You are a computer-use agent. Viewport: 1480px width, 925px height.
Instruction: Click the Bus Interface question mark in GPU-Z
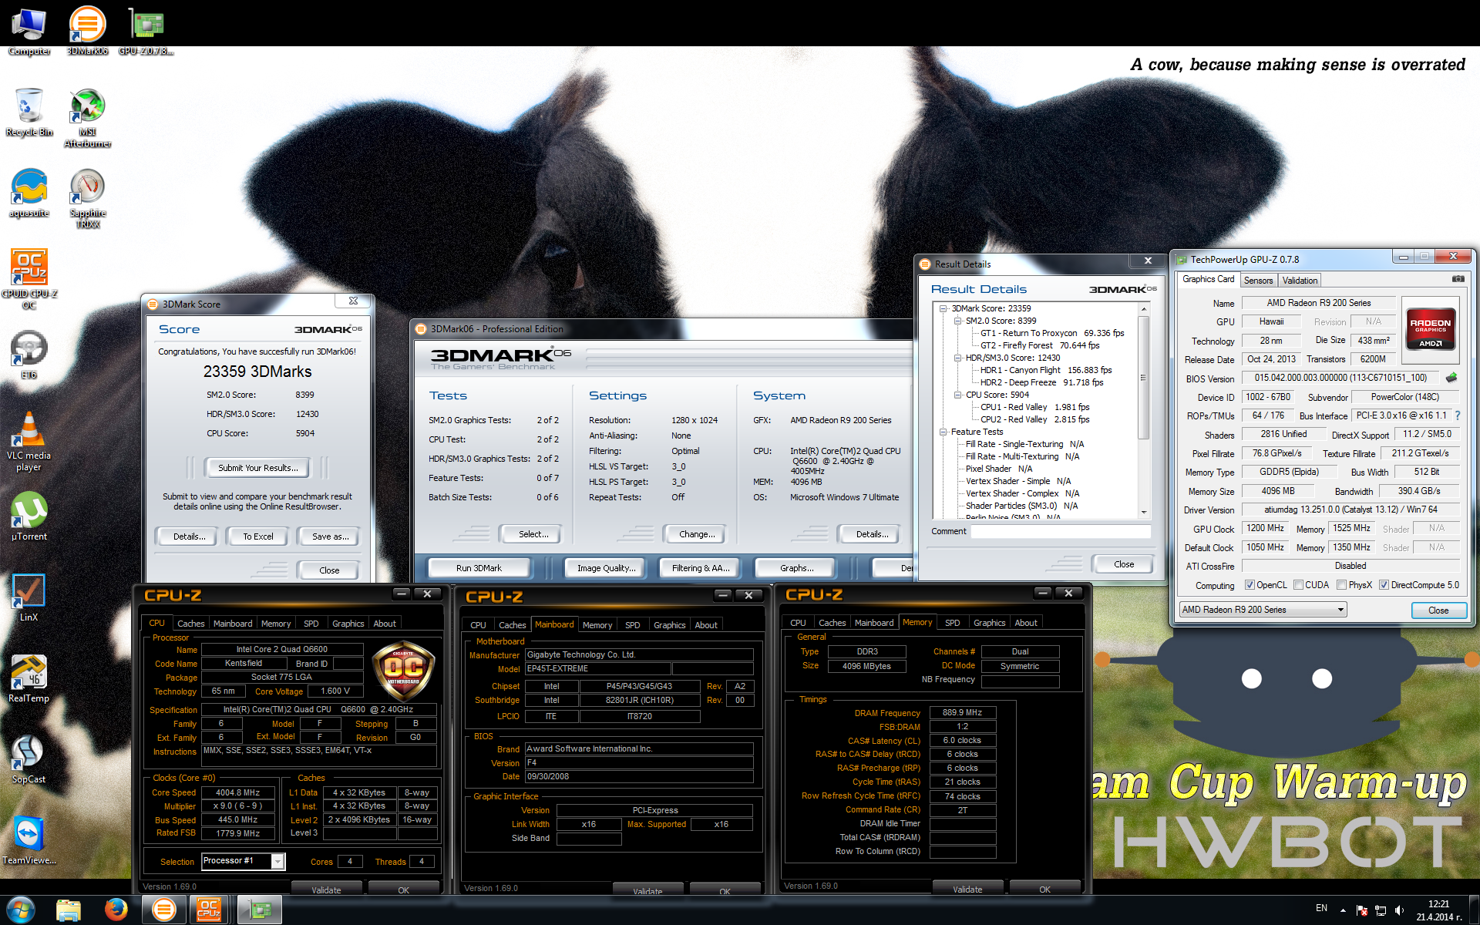click(1457, 415)
